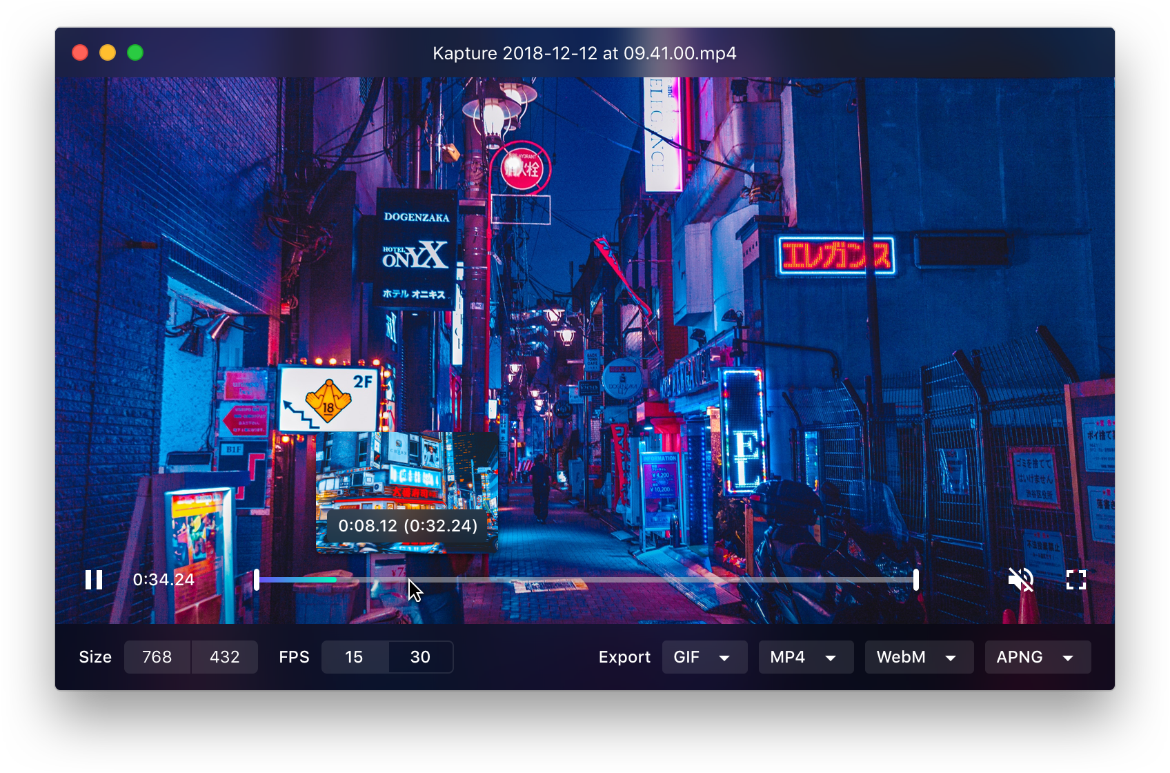Click the preview thumbnail above the timeline
The width and height of the screenshot is (1170, 773).
click(407, 483)
